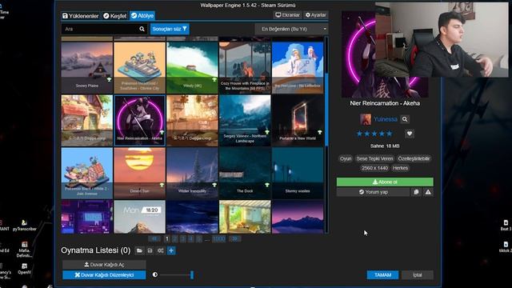The width and height of the screenshot is (512, 288).
Task: Click the copy link icon beside Yorum yap
Action: click(x=416, y=192)
